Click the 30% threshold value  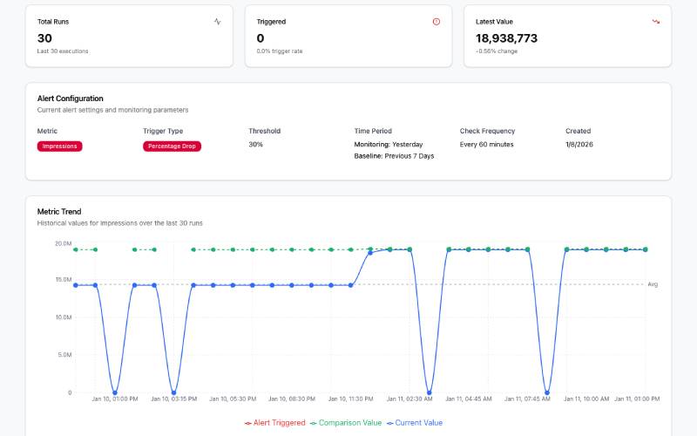tap(256, 144)
